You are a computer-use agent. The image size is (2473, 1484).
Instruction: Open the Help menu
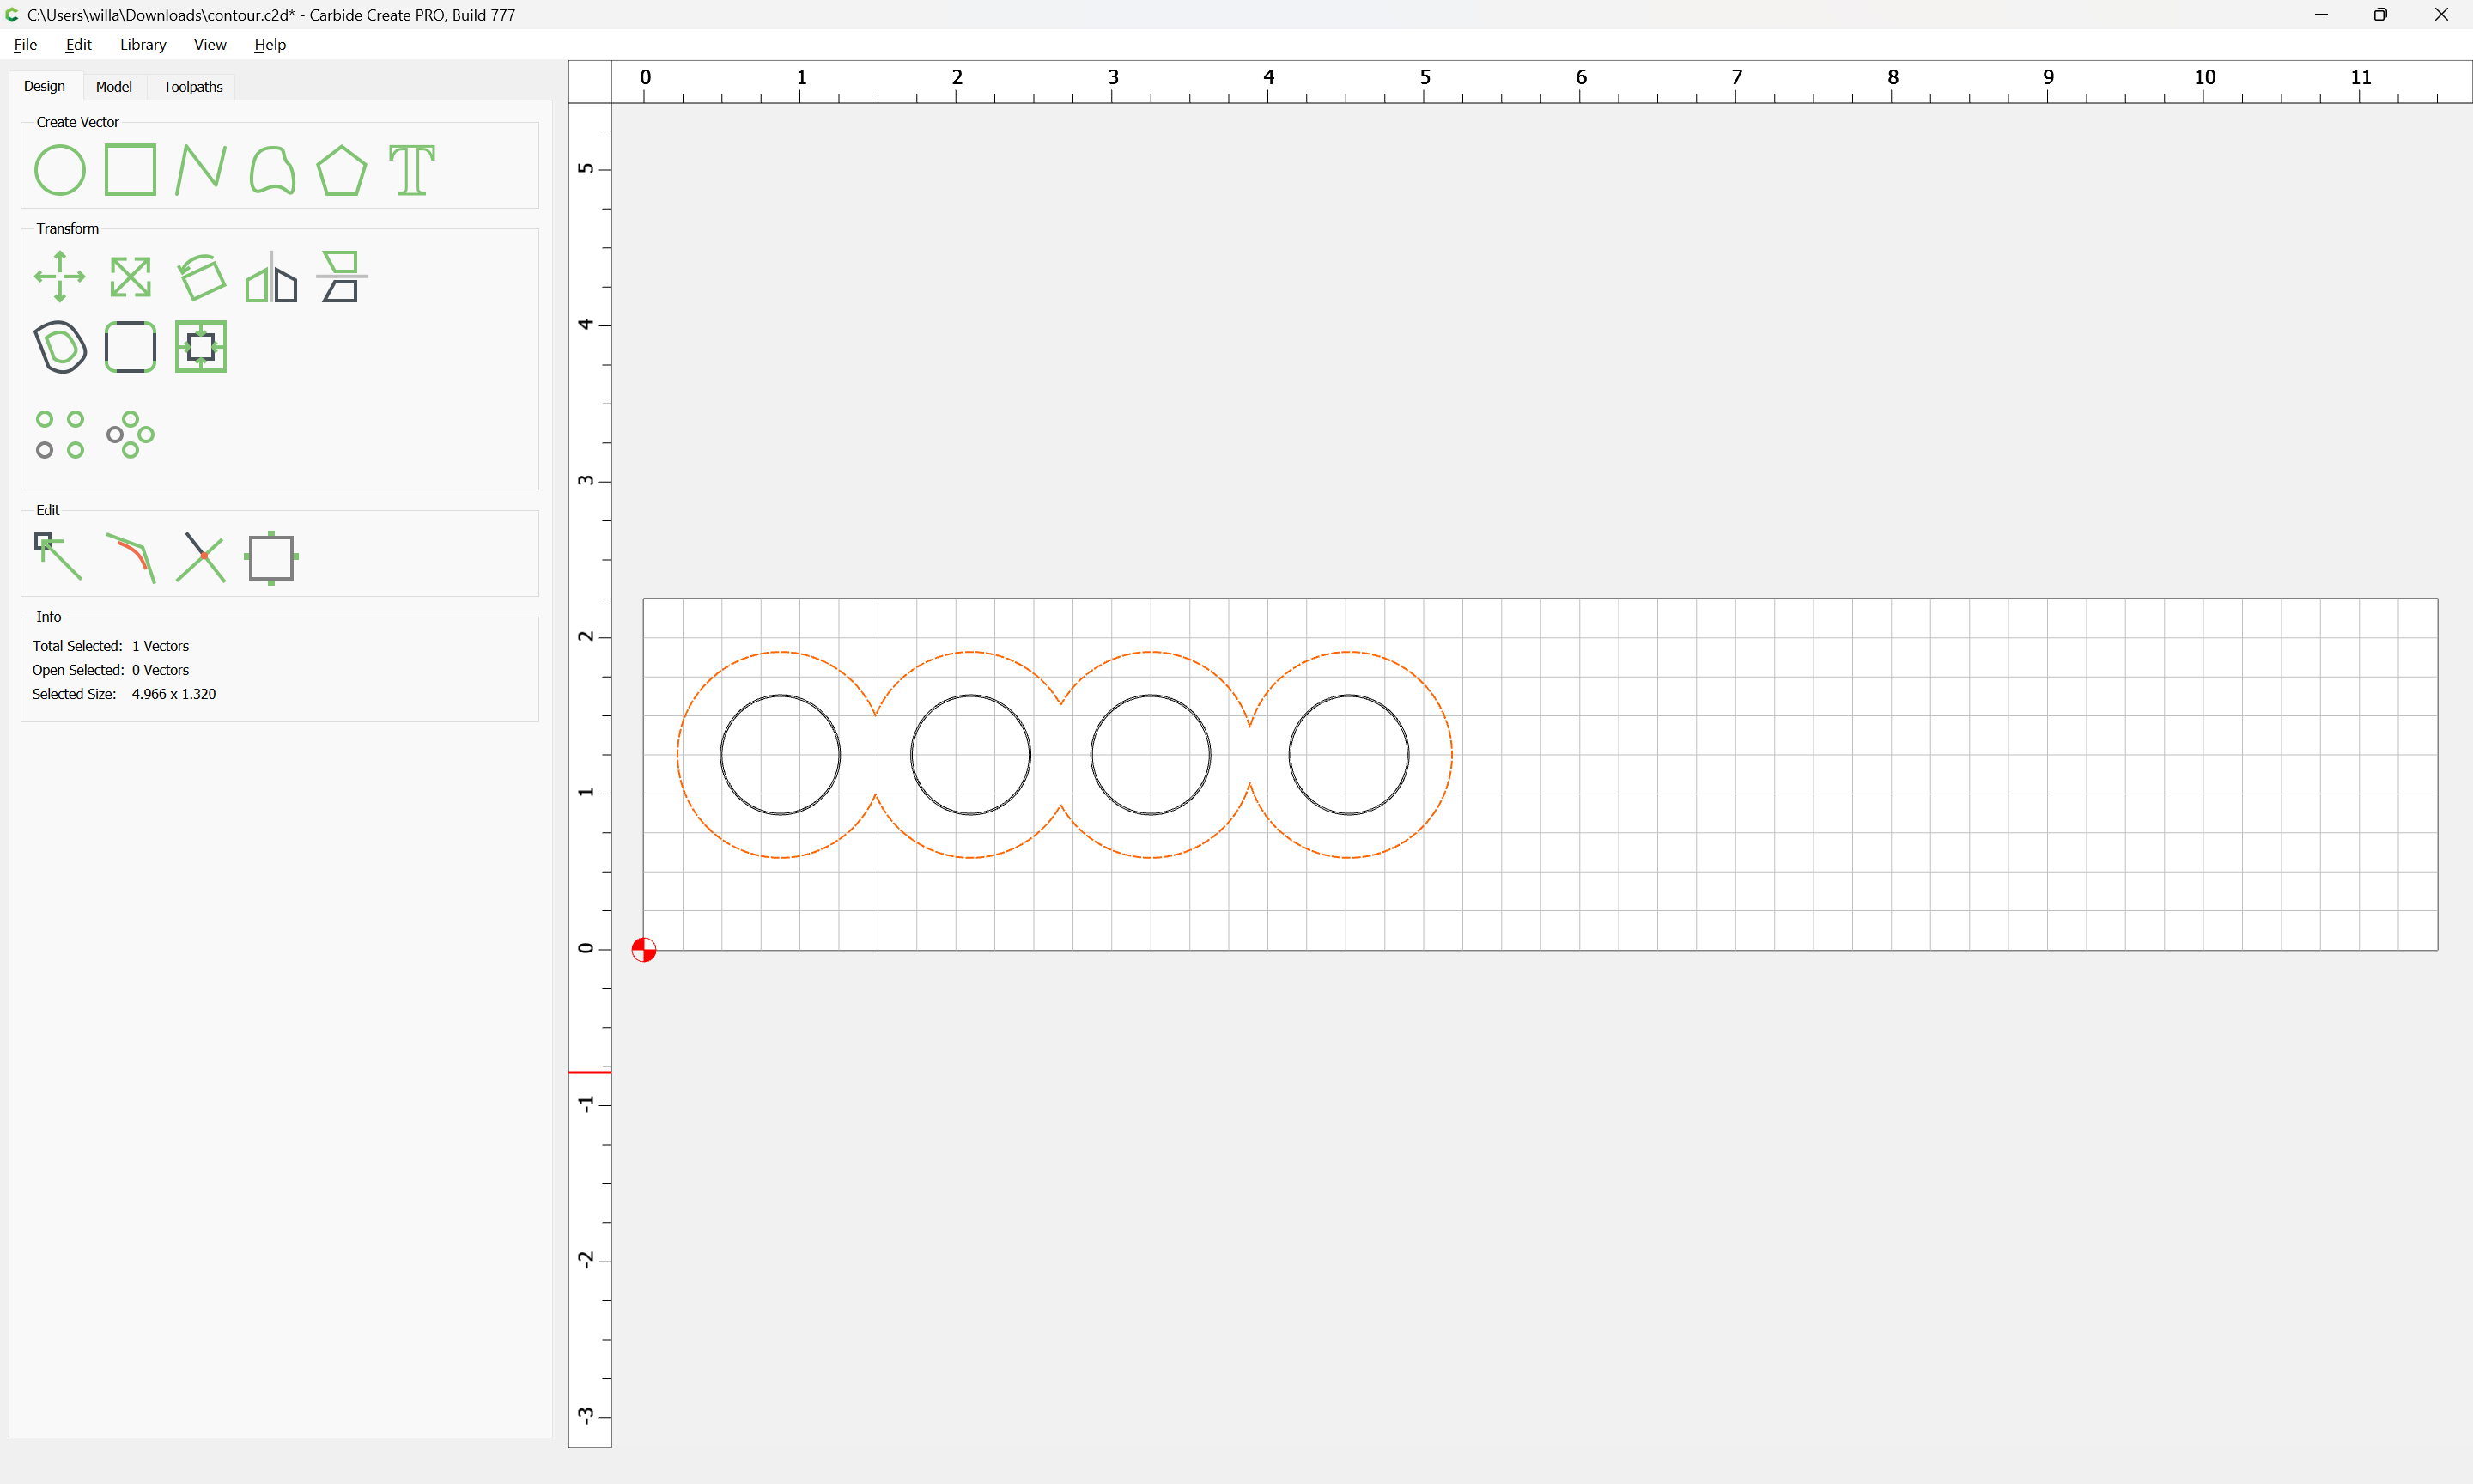coord(270,44)
